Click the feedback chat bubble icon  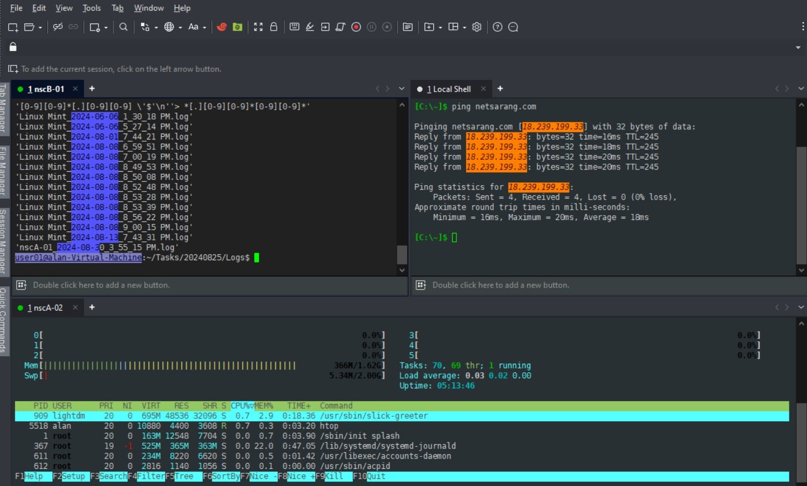coord(513,27)
